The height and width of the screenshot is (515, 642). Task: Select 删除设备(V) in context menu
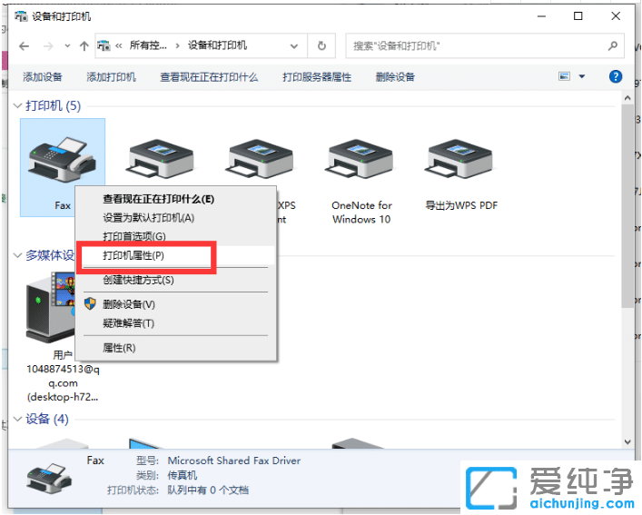129,304
